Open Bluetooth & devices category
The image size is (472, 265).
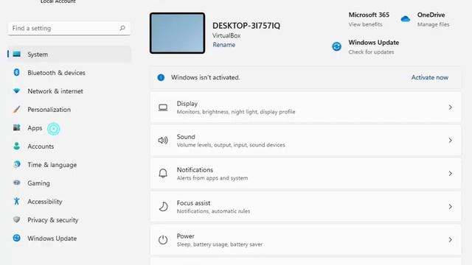pyautogui.click(x=69, y=72)
